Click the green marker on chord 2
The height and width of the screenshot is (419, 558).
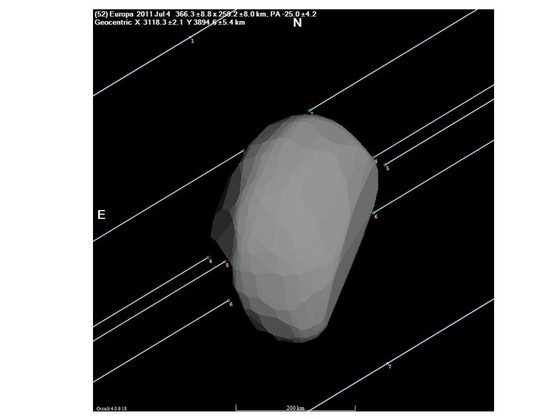pos(310,111)
